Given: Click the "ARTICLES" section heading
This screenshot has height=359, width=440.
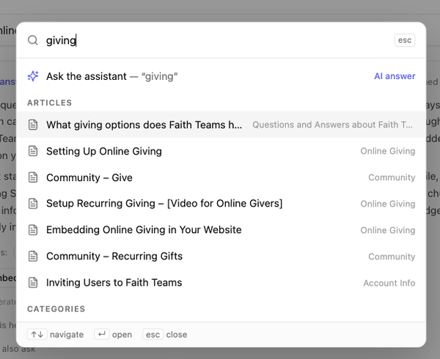Looking at the screenshot, I should pyautogui.click(x=50, y=103).
